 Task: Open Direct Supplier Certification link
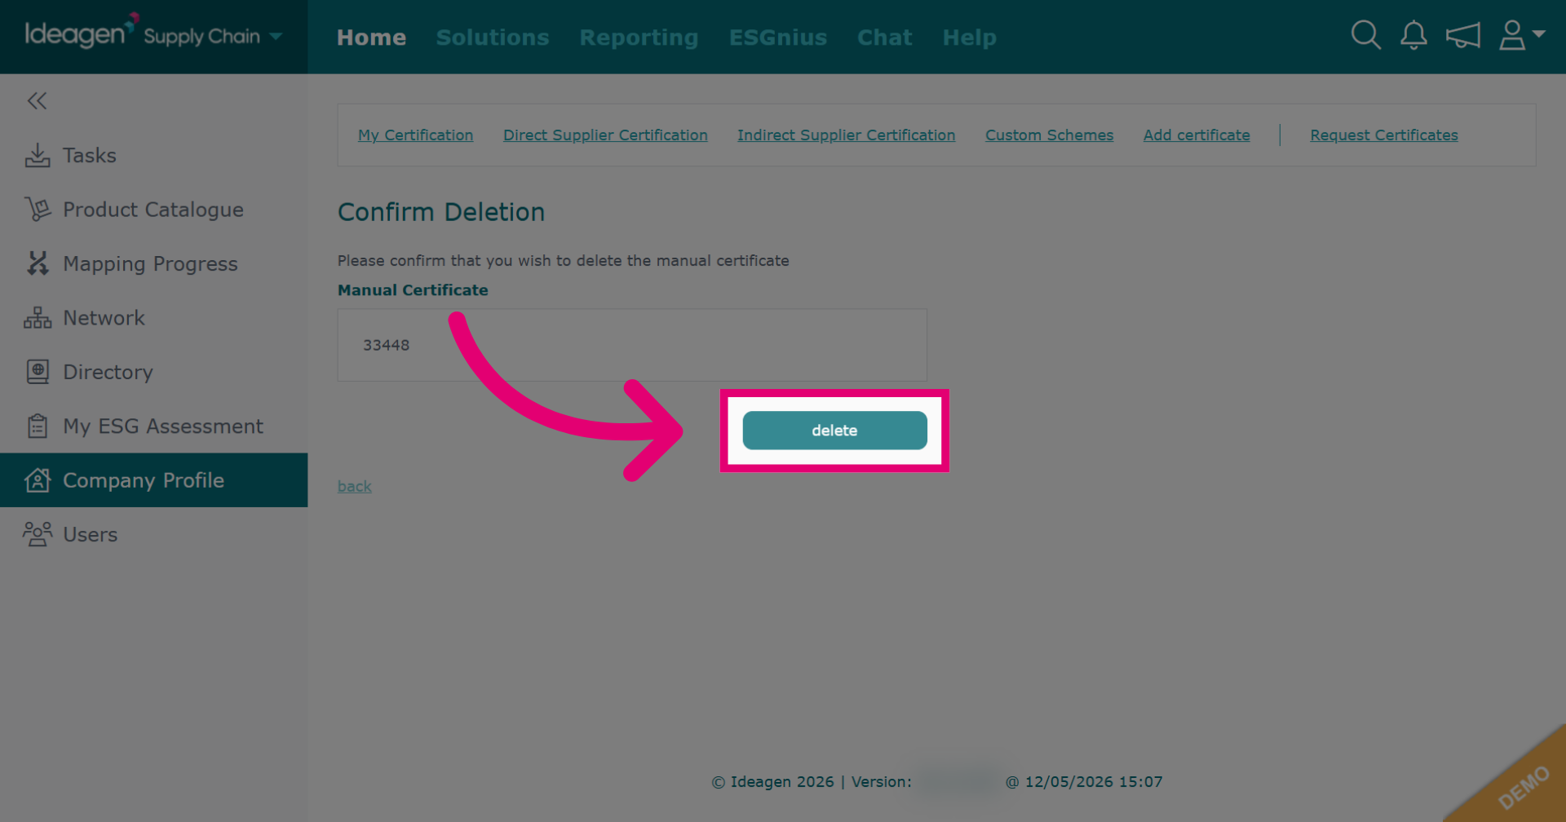pyautogui.click(x=605, y=135)
